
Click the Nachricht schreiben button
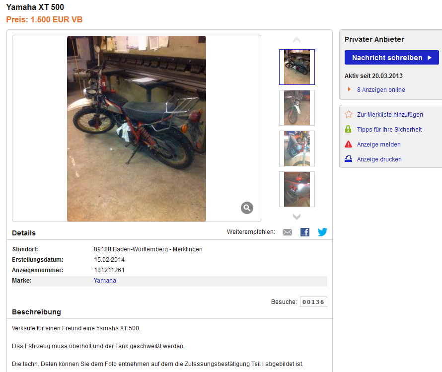(391, 58)
